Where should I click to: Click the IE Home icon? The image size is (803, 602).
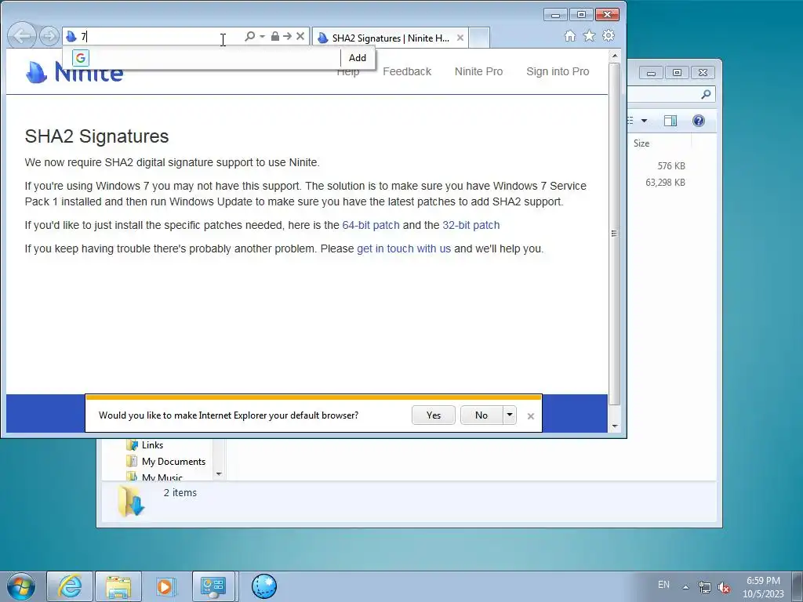(x=570, y=36)
